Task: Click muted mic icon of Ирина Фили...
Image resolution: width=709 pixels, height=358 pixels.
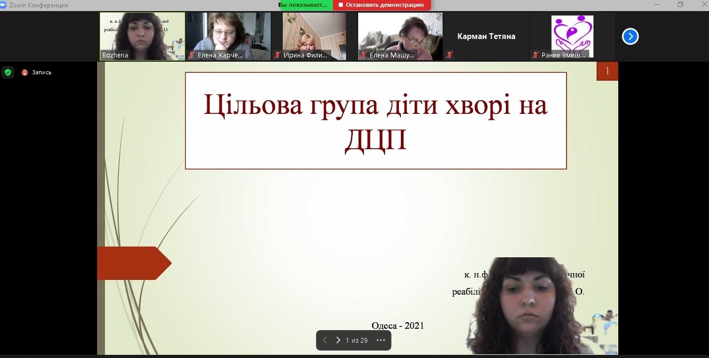Action: click(x=277, y=55)
